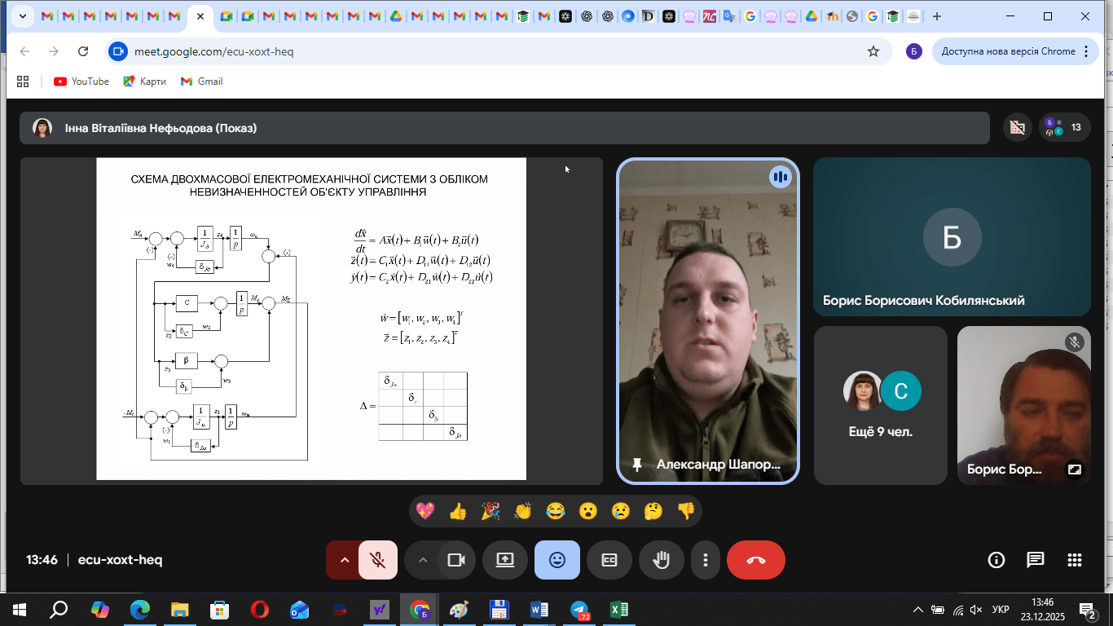Toggle the emoji reactions bar
1113x626 pixels.
557,560
